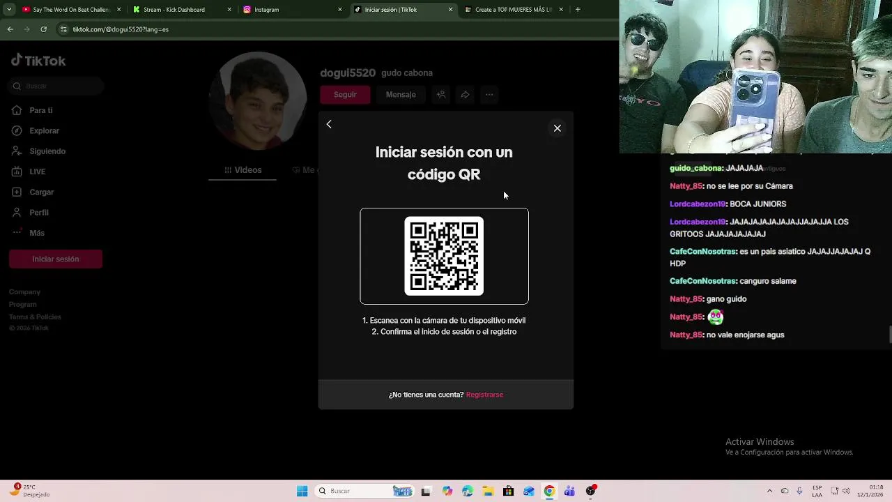Go back in browser history
892x502 pixels.
click(x=10, y=29)
